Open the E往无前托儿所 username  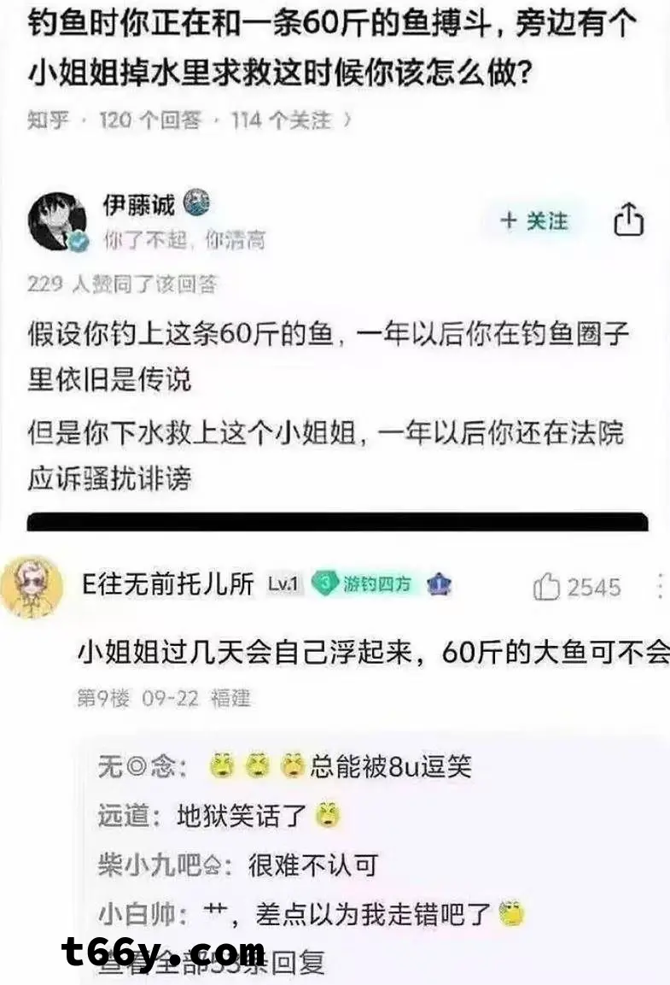click(x=168, y=584)
